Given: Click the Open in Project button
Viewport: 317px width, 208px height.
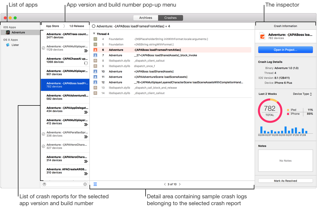Looking at the screenshot, I should (x=285, y=50).
